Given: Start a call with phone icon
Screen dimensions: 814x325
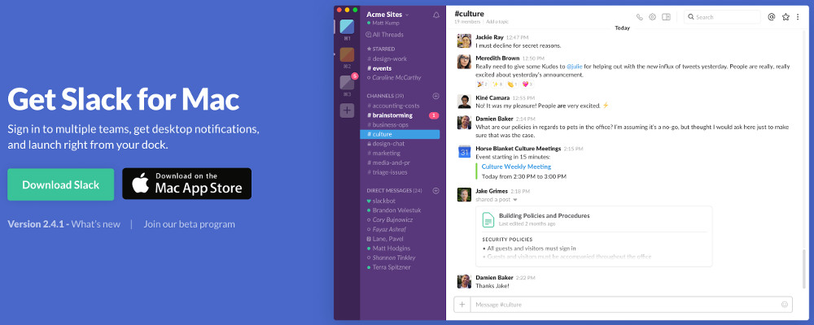Looking at the screenshot, I should click(639, 17).
